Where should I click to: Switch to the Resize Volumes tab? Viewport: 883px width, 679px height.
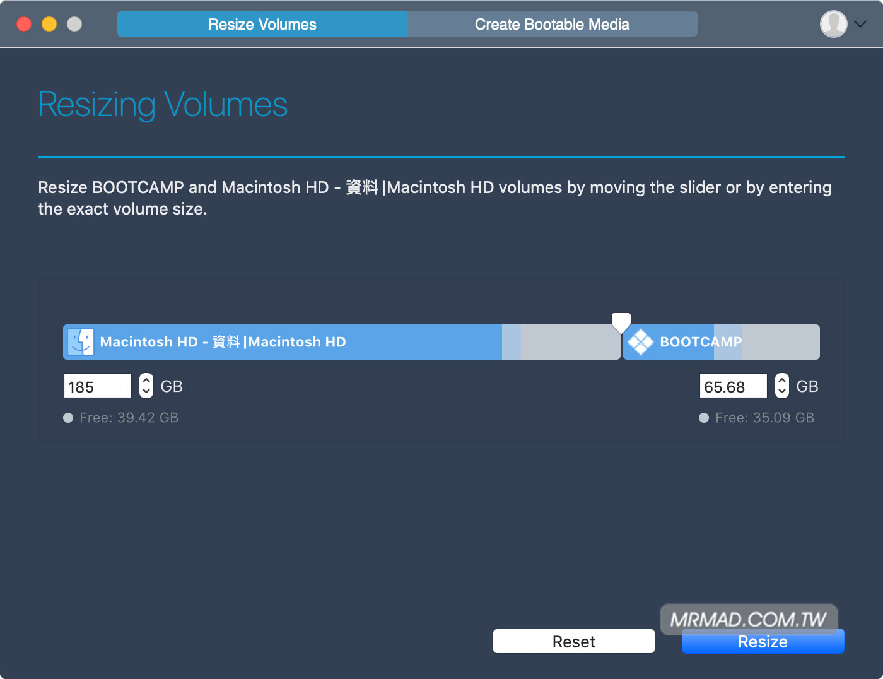262,24
